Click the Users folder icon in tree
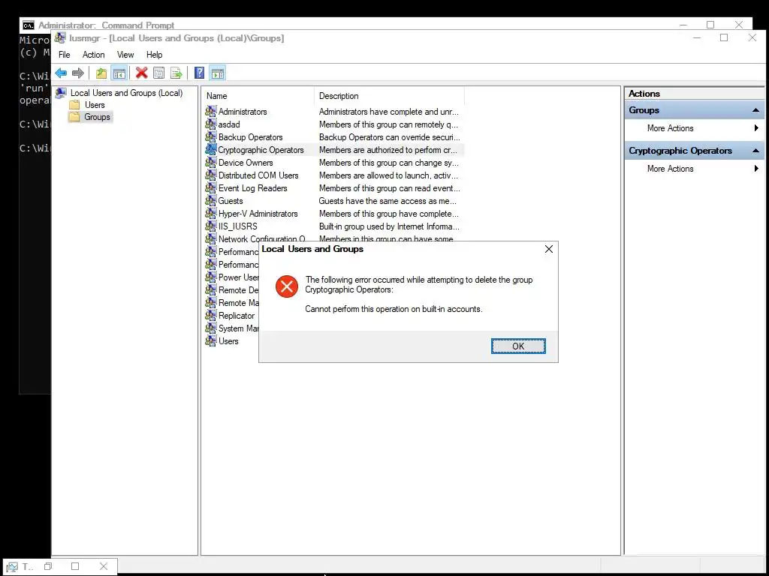769x576 pixels. pos(74,105)
